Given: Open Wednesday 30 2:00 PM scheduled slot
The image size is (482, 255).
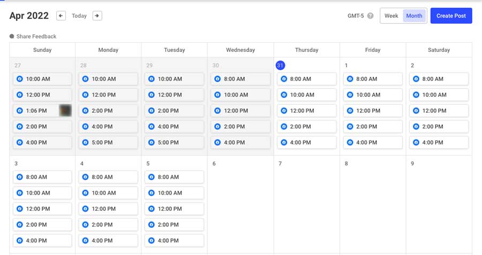Looking at the screenshot, I should click(x=240, y=127).
